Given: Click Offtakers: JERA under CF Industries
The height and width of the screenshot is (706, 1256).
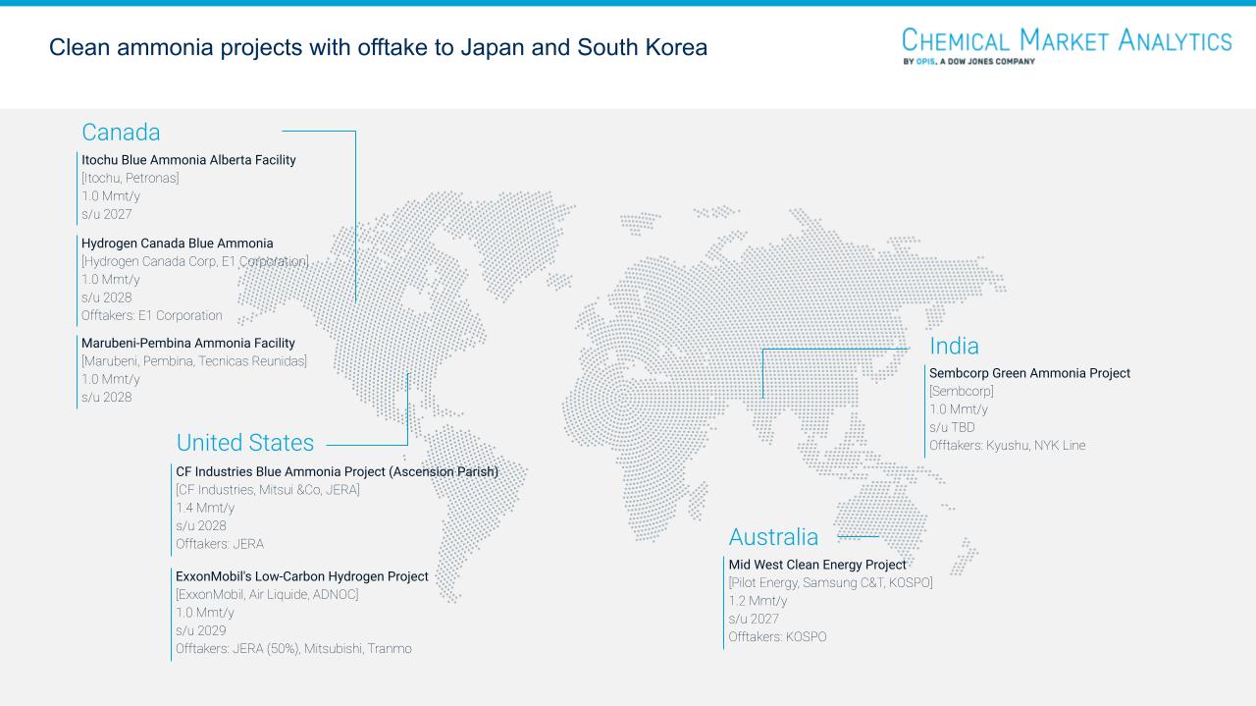Looking at the screenshot, I should (220, 544).
